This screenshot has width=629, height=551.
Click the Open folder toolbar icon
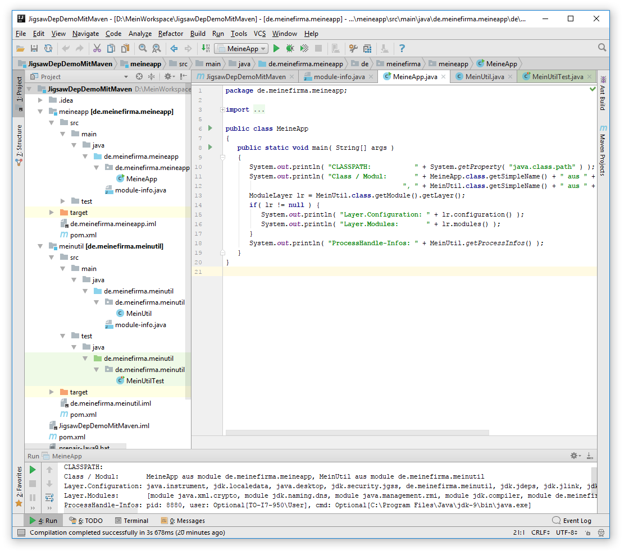coord(20,48)
